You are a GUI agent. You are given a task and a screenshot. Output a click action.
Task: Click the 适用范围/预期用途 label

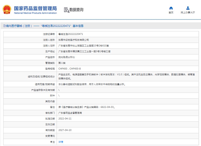[x=45, y=84]
